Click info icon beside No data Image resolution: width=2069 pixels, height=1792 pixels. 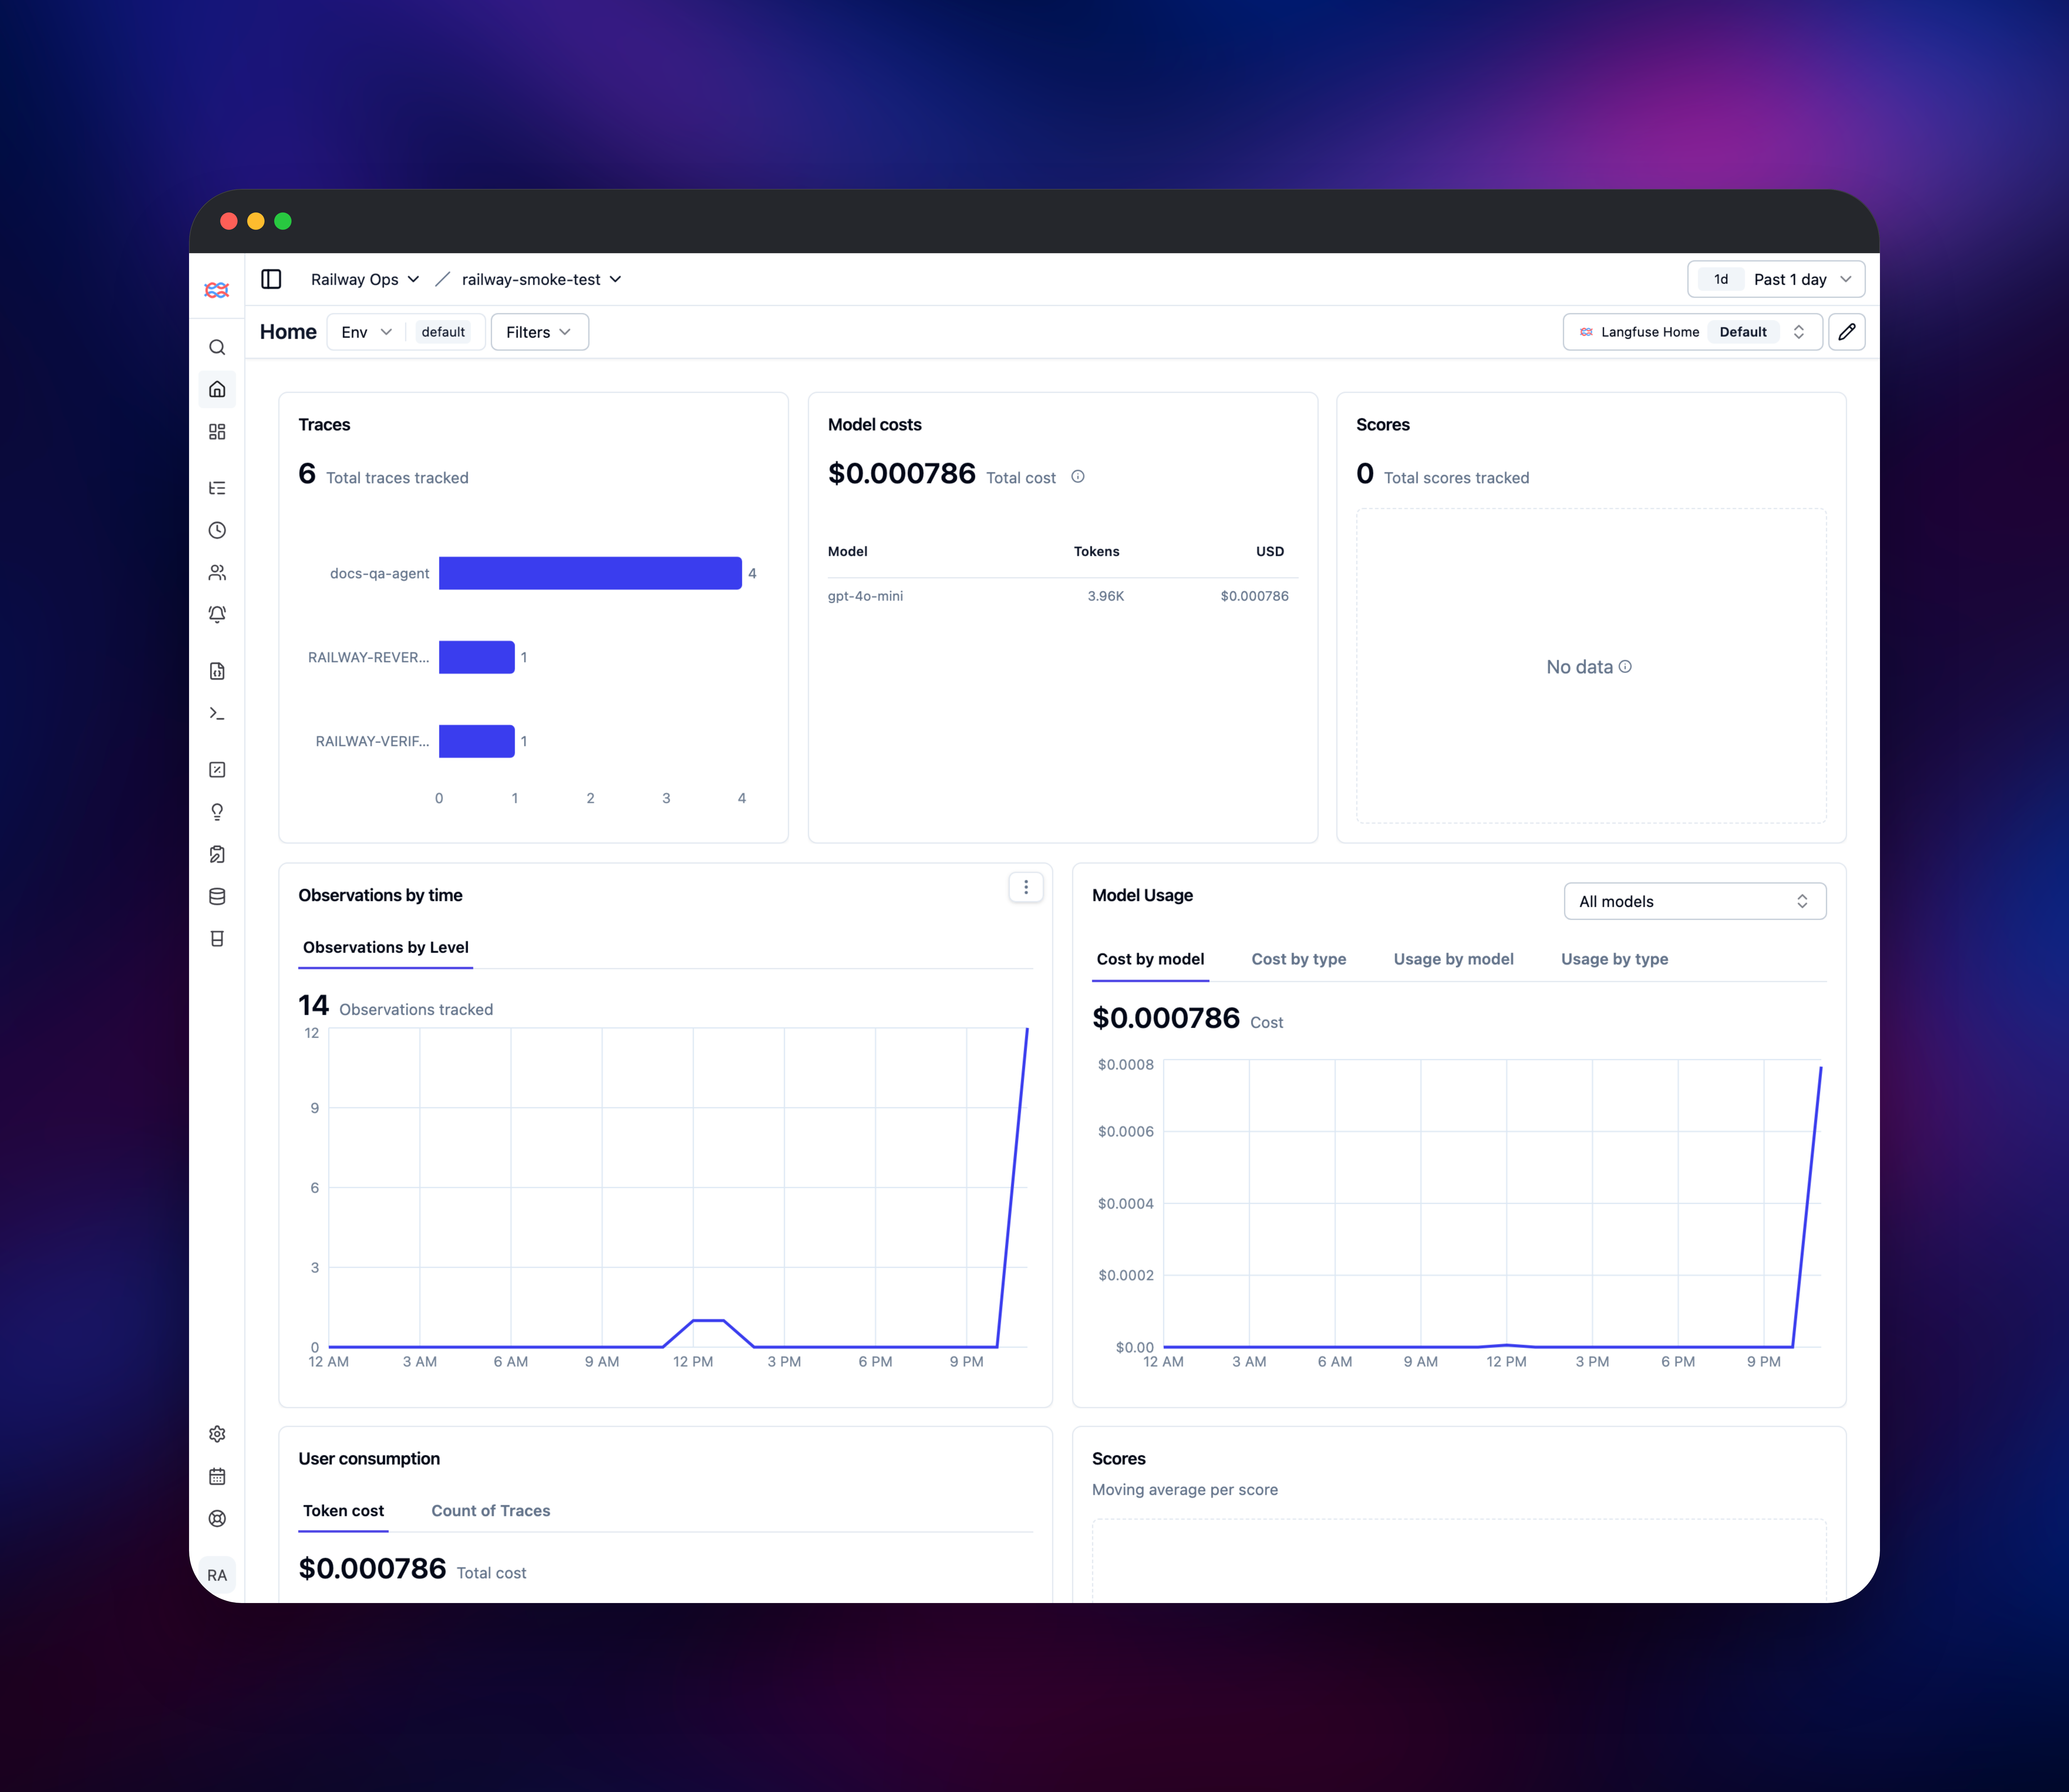click(x=1625, y=667)
